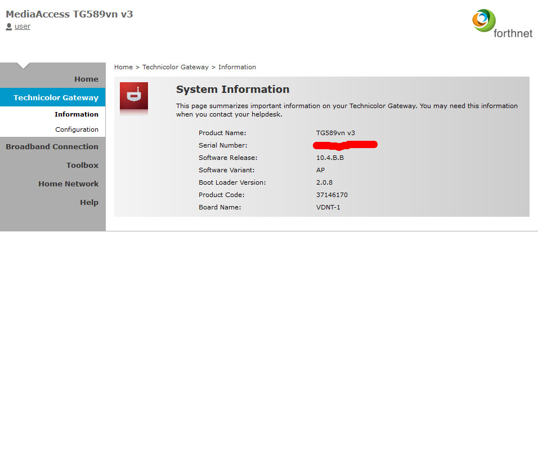Open the Toolbox menu

(x=82, y=165)
